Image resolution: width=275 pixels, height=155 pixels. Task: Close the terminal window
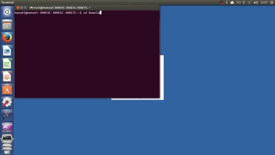[x=18, y=8]
